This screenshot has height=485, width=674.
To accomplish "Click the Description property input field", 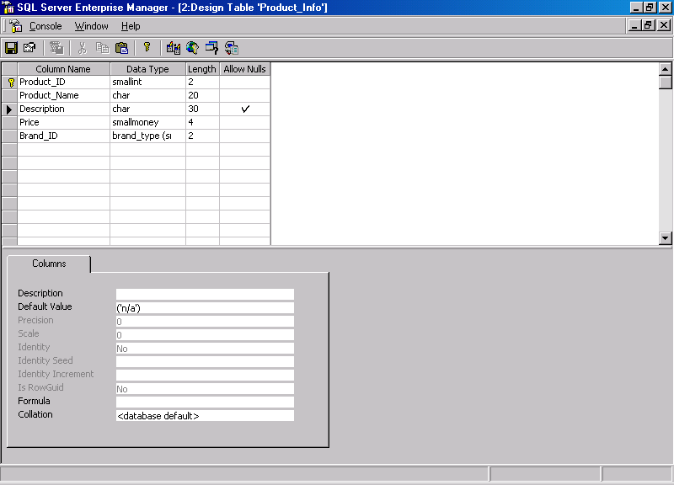I will click(x=205, y=294).
